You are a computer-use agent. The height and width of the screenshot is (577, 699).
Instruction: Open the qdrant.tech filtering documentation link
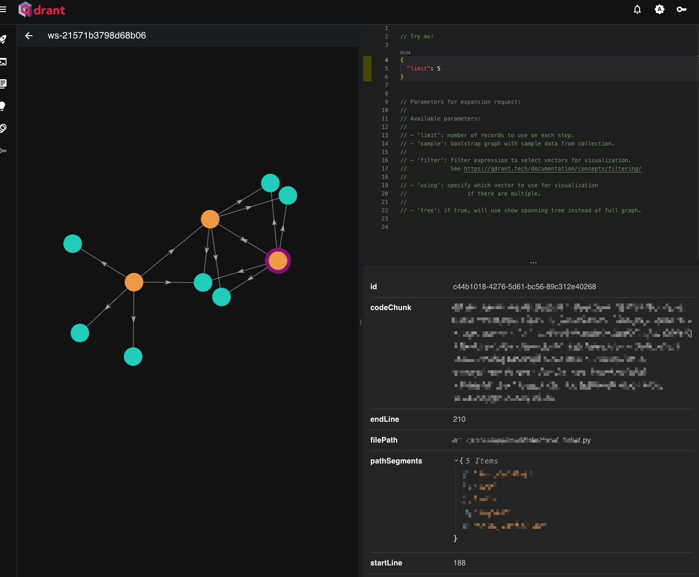tap(552, 169)
